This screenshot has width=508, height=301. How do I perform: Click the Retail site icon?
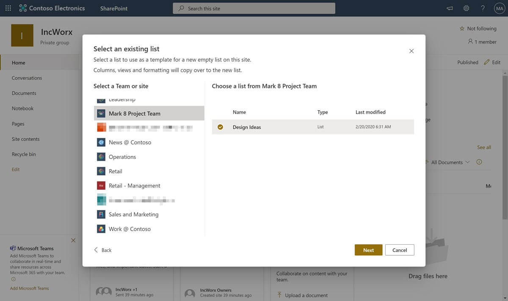click(x=101, y=171)
